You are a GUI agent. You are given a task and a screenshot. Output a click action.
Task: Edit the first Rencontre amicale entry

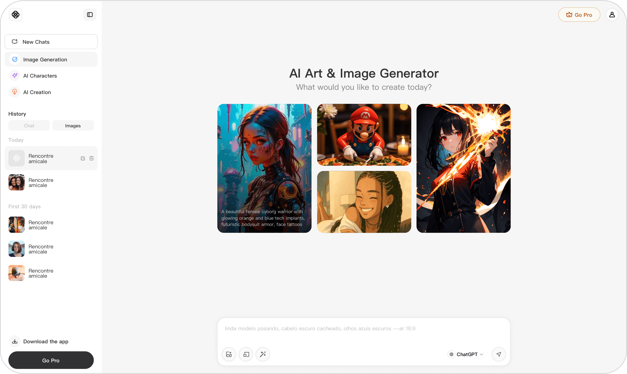(x=83, y=159)
